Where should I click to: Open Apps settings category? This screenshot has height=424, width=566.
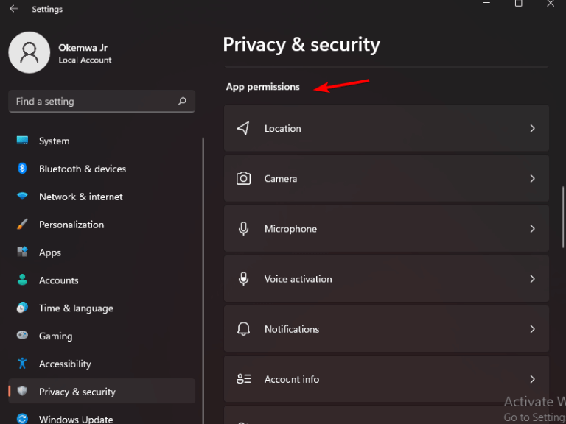point(102,252)
